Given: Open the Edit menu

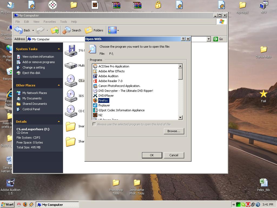Looking at the screenshot, I should point(27,22).
